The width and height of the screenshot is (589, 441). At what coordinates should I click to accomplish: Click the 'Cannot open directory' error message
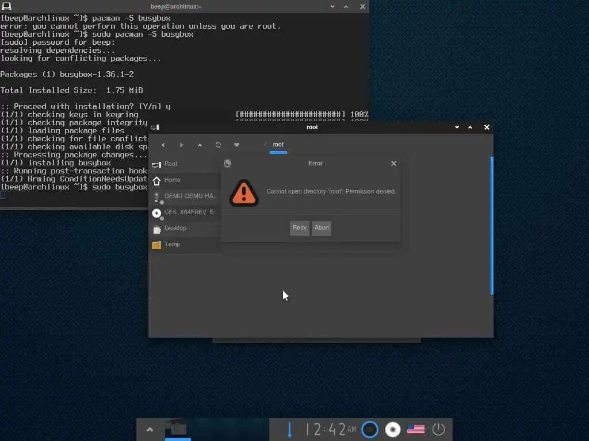point(331,192)
